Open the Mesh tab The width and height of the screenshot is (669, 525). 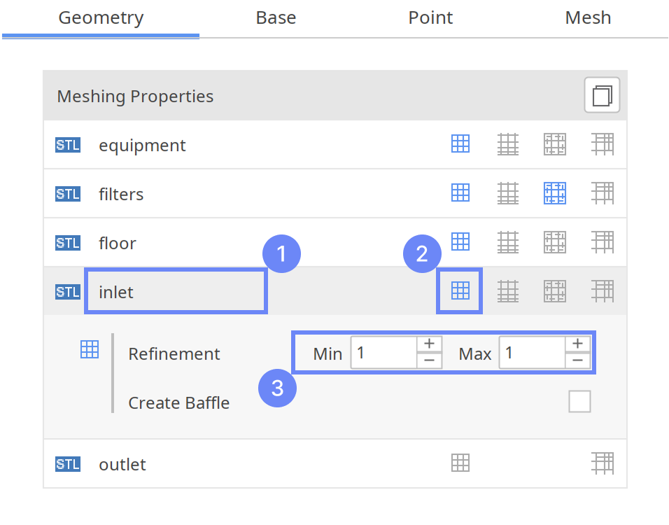coord(588,18)
